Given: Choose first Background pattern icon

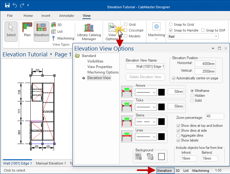Looking at the screenshot, I should (139, 157).
